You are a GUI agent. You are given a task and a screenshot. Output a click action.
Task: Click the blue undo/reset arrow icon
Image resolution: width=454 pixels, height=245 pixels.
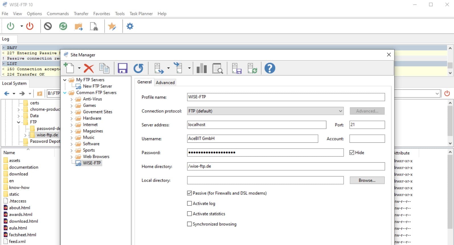coord(138,68)
